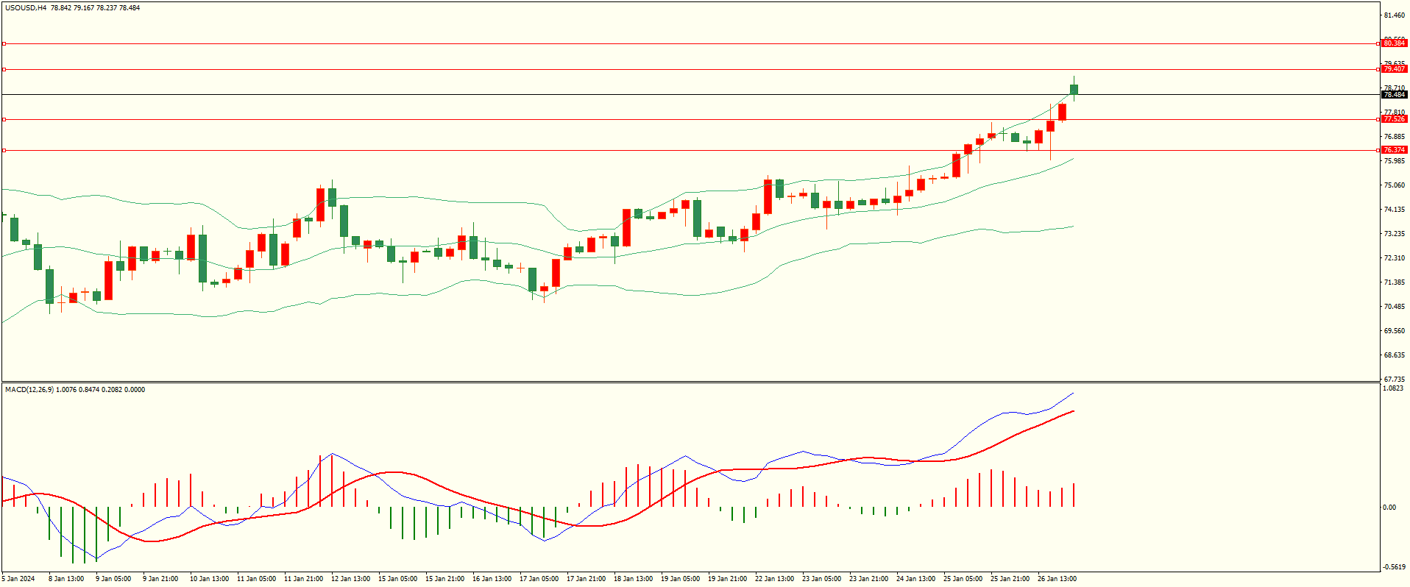Select the 77.526 red price level tag
This screenshot has width=1410, height=587.
(1394, 119)
